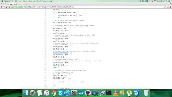
Task: Reload the GitHub page
Action: 6,7
